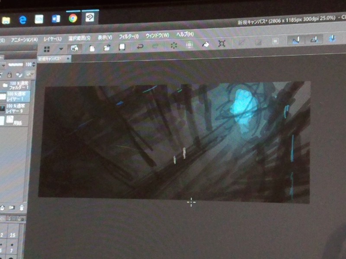Toggle Snap to Grid
This screenshot has width=346, height=259.
click(x=332, y=38)
